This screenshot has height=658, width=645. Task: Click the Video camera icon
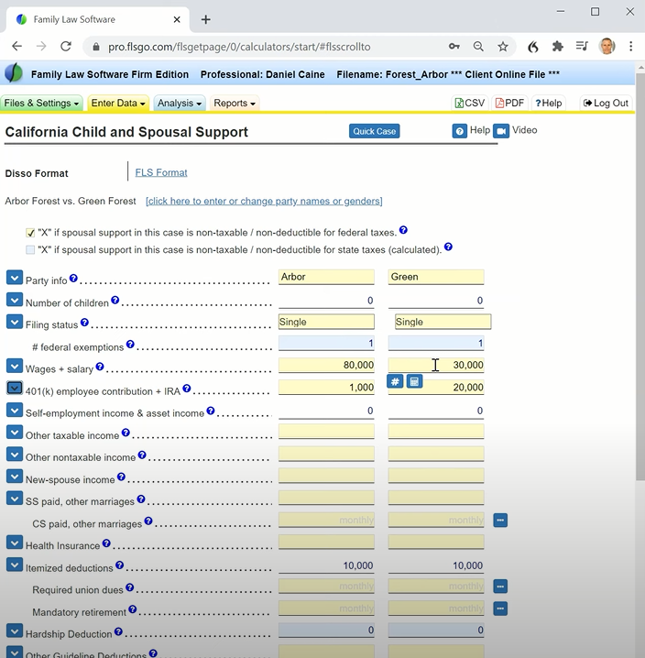coord(500,131)
